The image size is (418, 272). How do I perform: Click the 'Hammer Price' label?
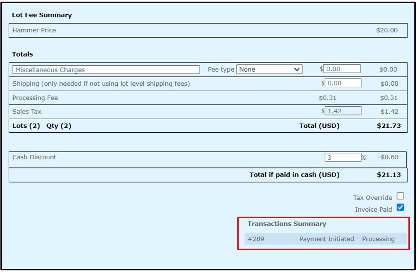pos(34,31)
